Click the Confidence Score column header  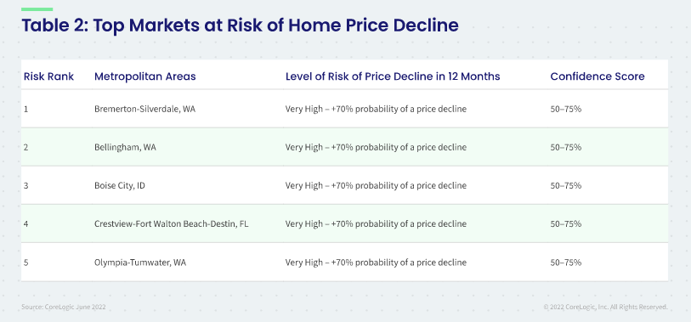pos(598,76)
